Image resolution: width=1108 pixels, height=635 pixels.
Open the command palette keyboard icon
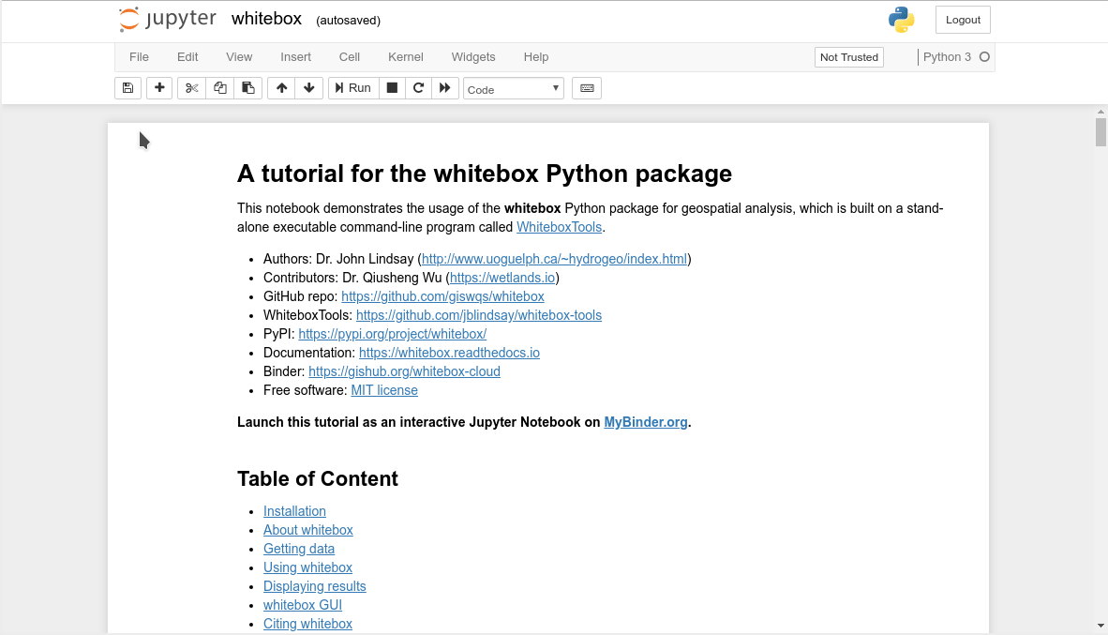587,88
